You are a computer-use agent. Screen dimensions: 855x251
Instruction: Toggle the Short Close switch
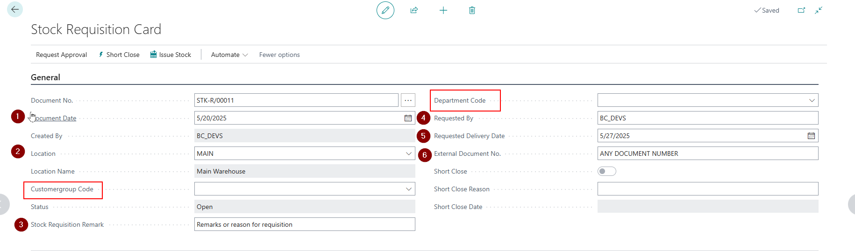(x=606, y=171)
